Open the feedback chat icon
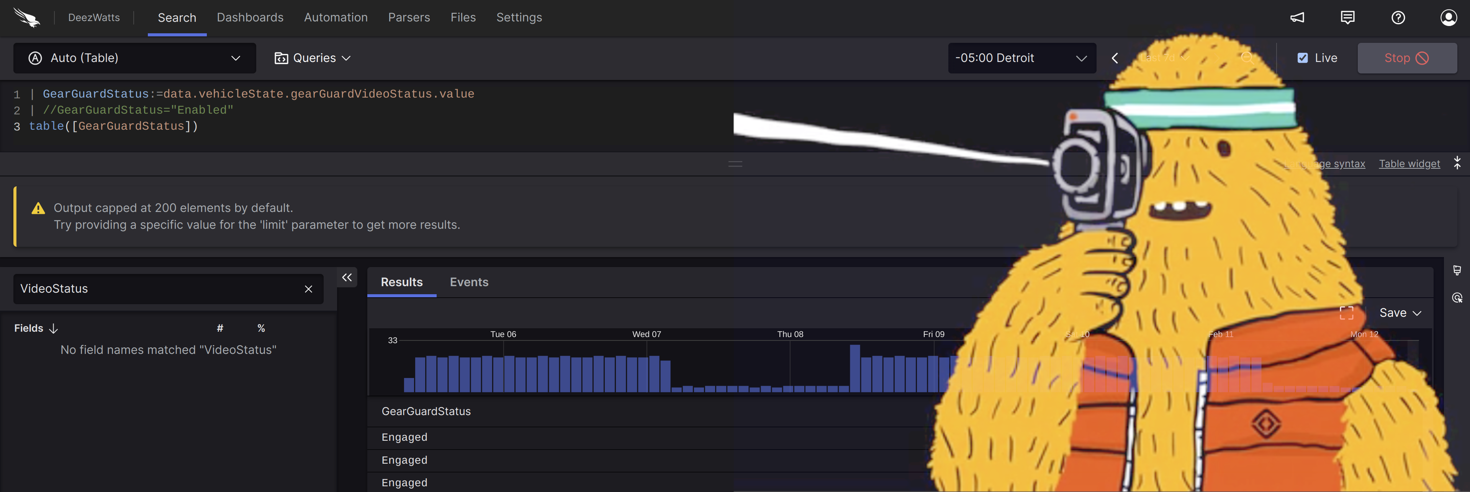The height and width of the screenshot is (492, 1470). [x=1347, y=18]
